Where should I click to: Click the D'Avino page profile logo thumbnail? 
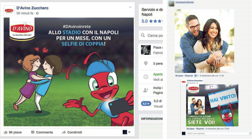pos(9,11)
